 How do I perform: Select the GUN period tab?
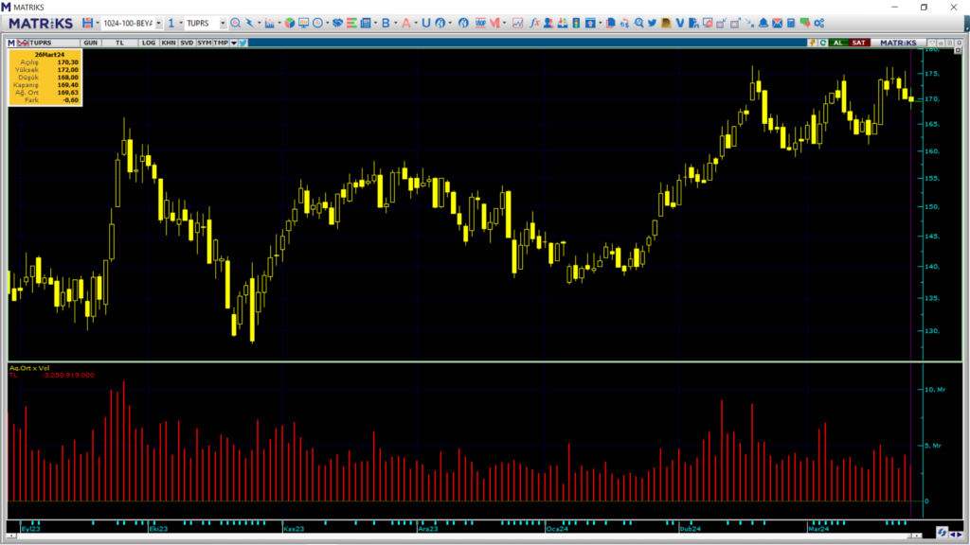[91, 43]
